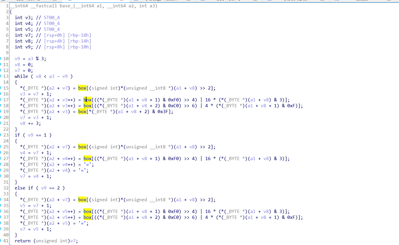Image resolution: width=399 pixels, height=245 pixels.
Task: Click the blue dot marker at line 21
Action: [x=1, y=123]
